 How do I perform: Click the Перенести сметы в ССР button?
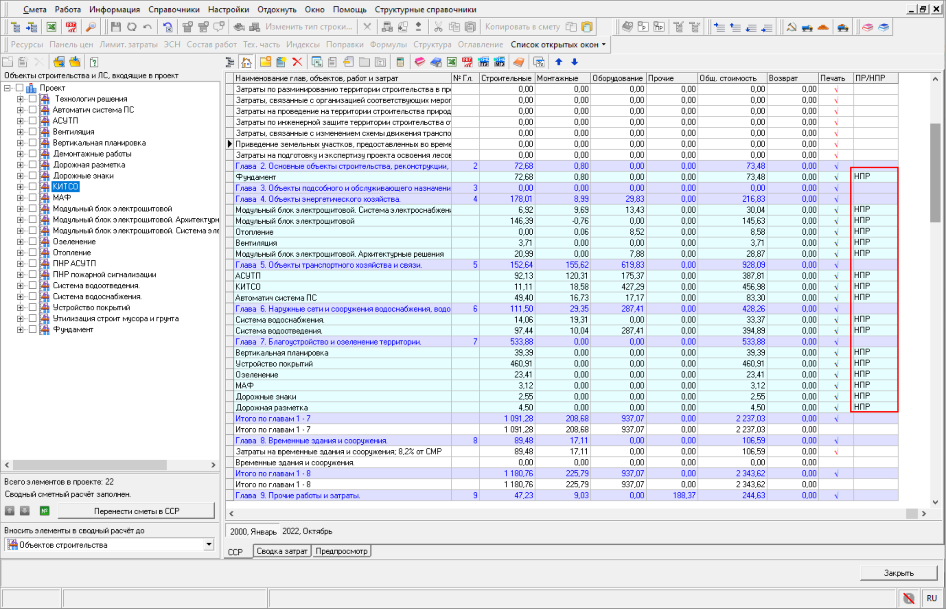pyautogui.click(x=136, y=511)
